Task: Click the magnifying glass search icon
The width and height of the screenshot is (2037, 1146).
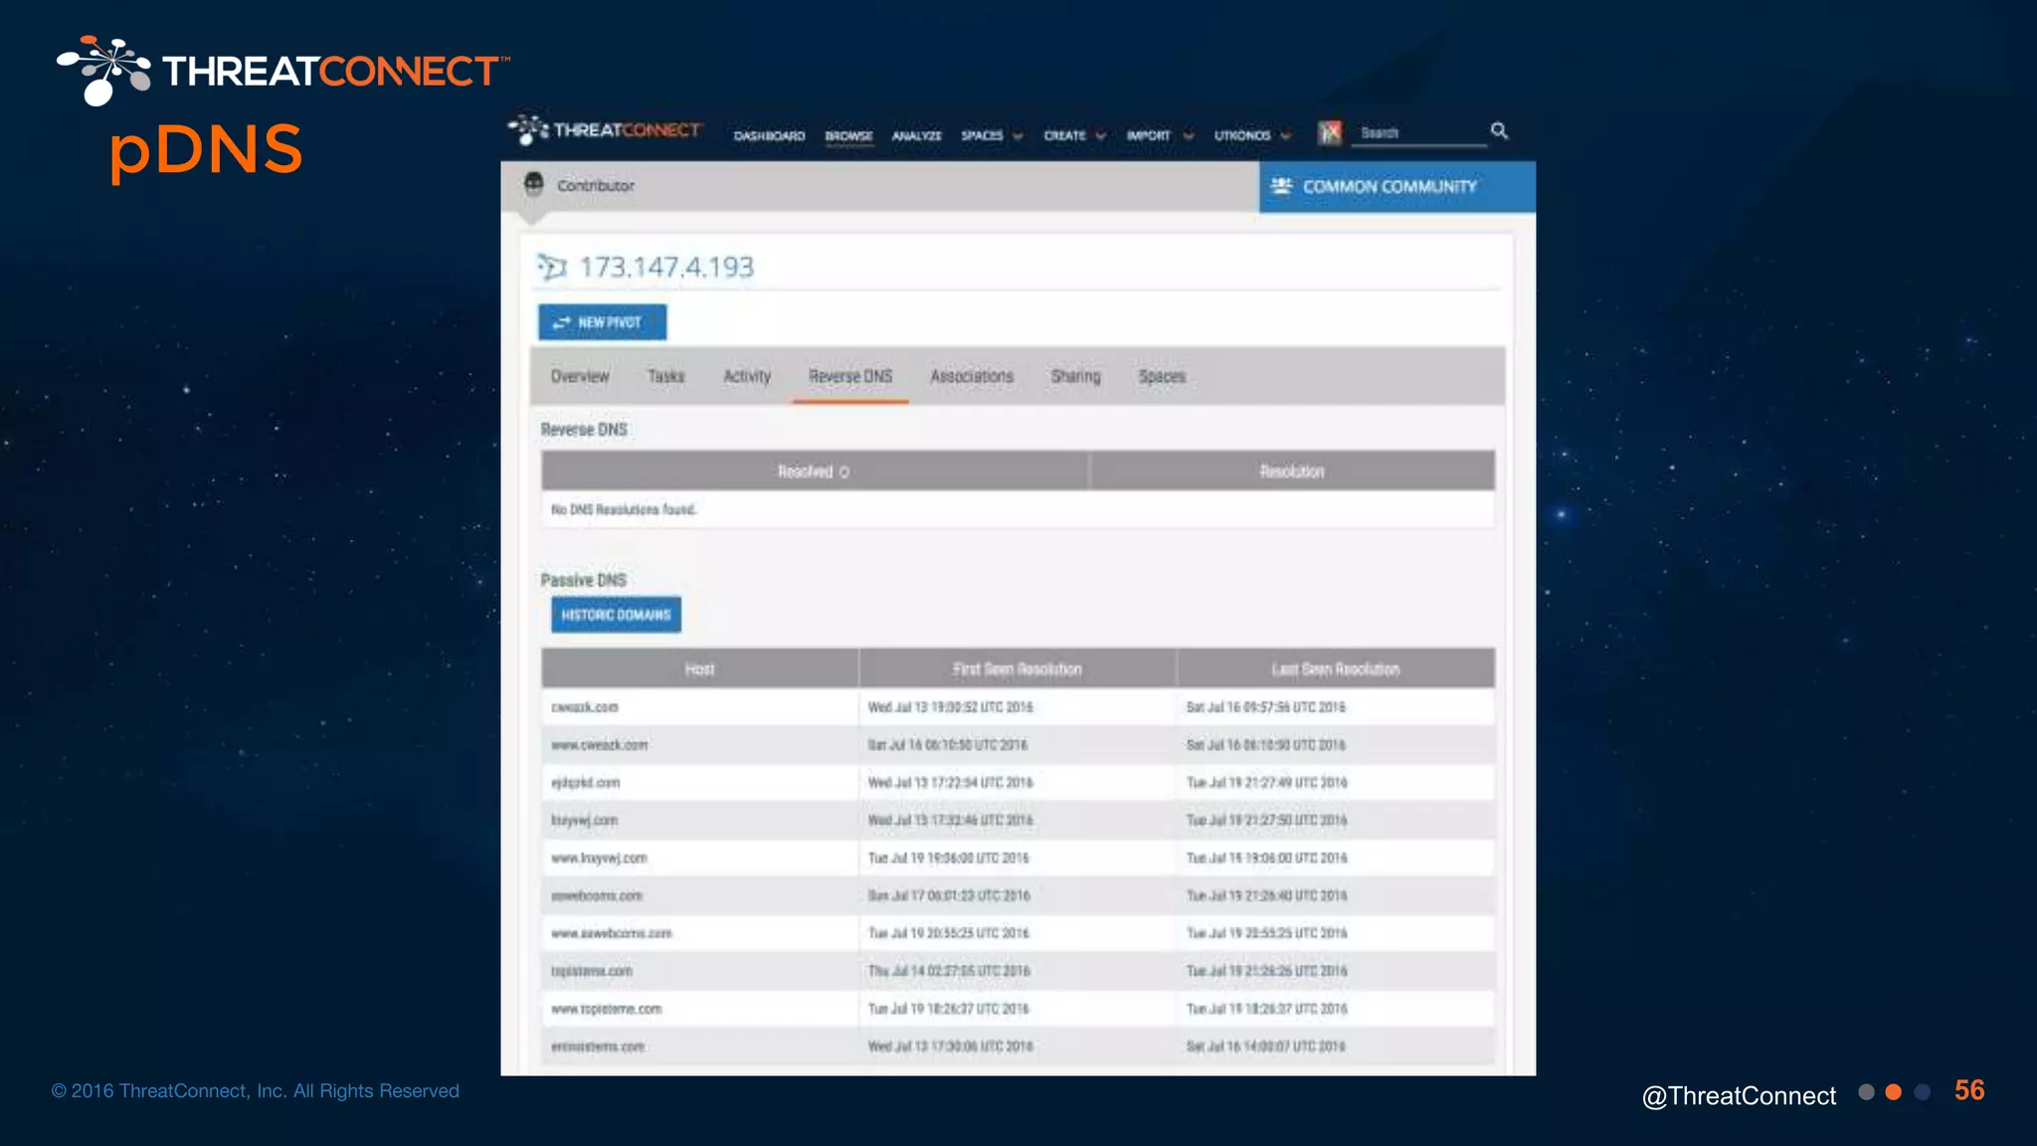Action: point(1499,131)
